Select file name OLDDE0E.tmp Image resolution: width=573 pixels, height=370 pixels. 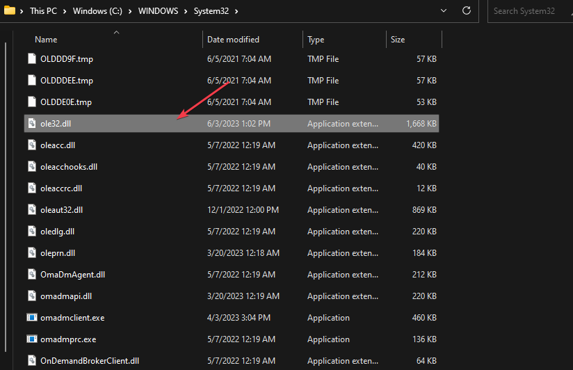66,102
